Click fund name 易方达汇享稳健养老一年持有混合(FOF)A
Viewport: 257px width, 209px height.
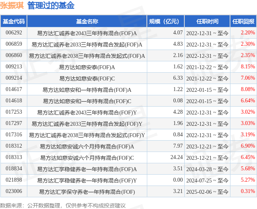click(x=87, y=169)
